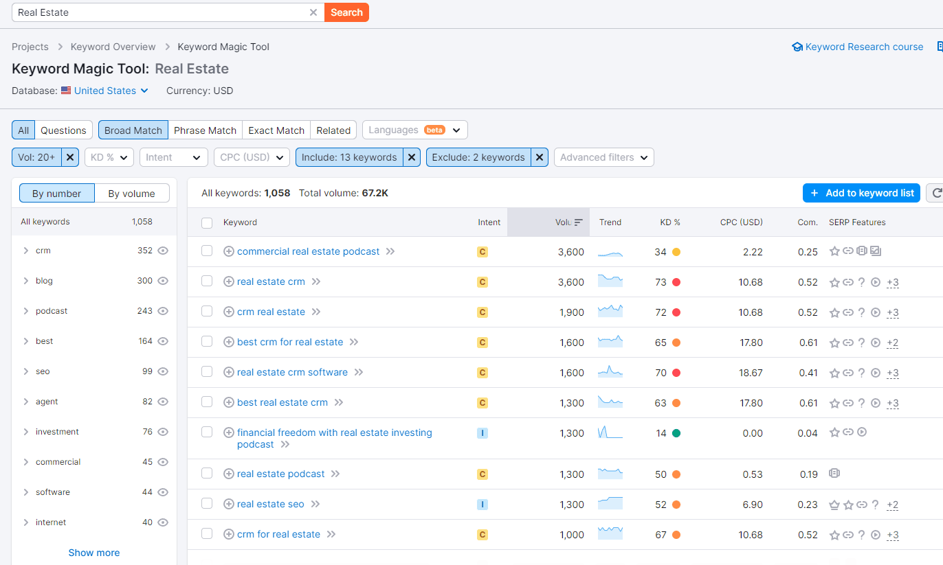Image resolution: width=943 pixels, height=565 pixels.
Task: Switch to the Questions tab
Action: point(63,129)
